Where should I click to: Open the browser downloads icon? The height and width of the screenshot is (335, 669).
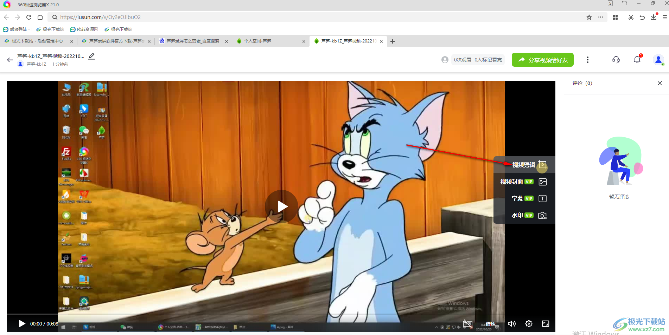coord(654,17)
